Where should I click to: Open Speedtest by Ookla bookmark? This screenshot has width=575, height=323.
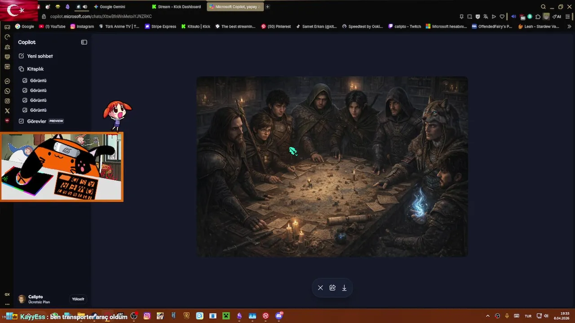click(363, 26)
